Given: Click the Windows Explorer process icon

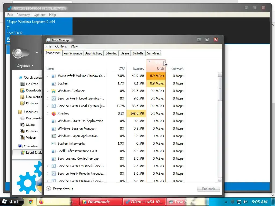Looking at the screenshot, I should (x=54, y=91).
